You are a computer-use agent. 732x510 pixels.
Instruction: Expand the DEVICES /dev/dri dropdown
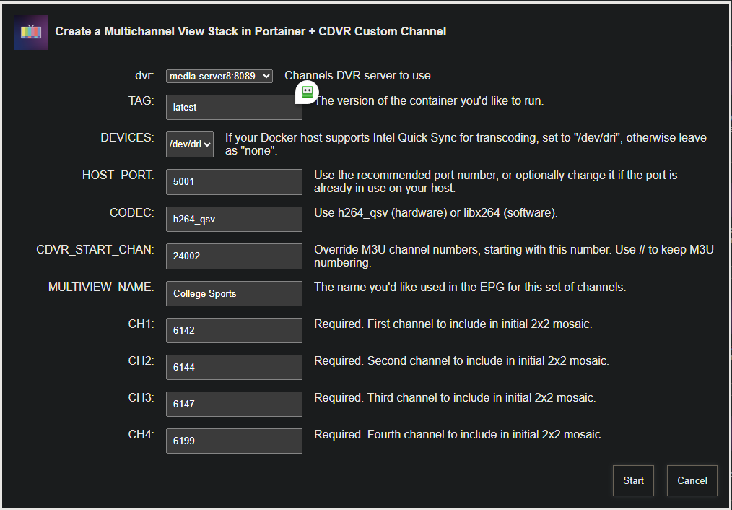pyautogui.click(x=190, y=144)
